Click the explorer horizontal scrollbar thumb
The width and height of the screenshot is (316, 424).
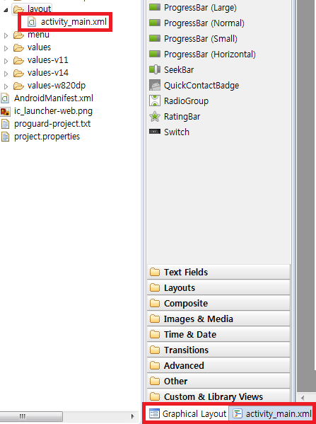(x=31, y=416)
